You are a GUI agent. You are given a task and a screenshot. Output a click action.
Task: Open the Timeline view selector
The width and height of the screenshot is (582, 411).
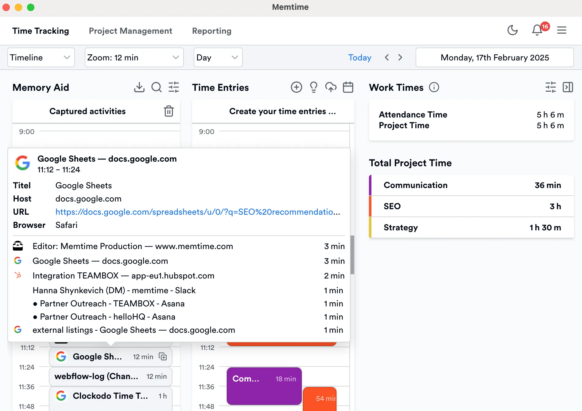point(41,57)
